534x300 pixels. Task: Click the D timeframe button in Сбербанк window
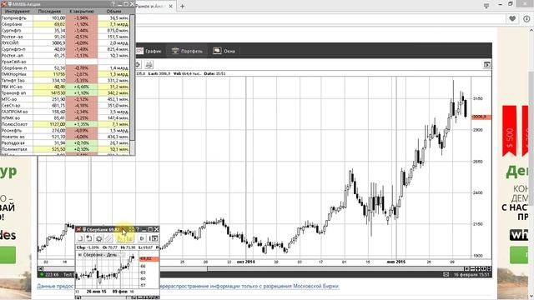click(142, 238)
